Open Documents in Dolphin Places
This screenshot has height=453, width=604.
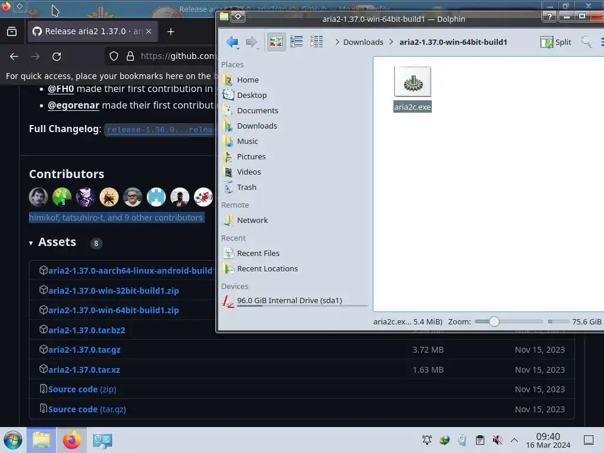[257, 110]
